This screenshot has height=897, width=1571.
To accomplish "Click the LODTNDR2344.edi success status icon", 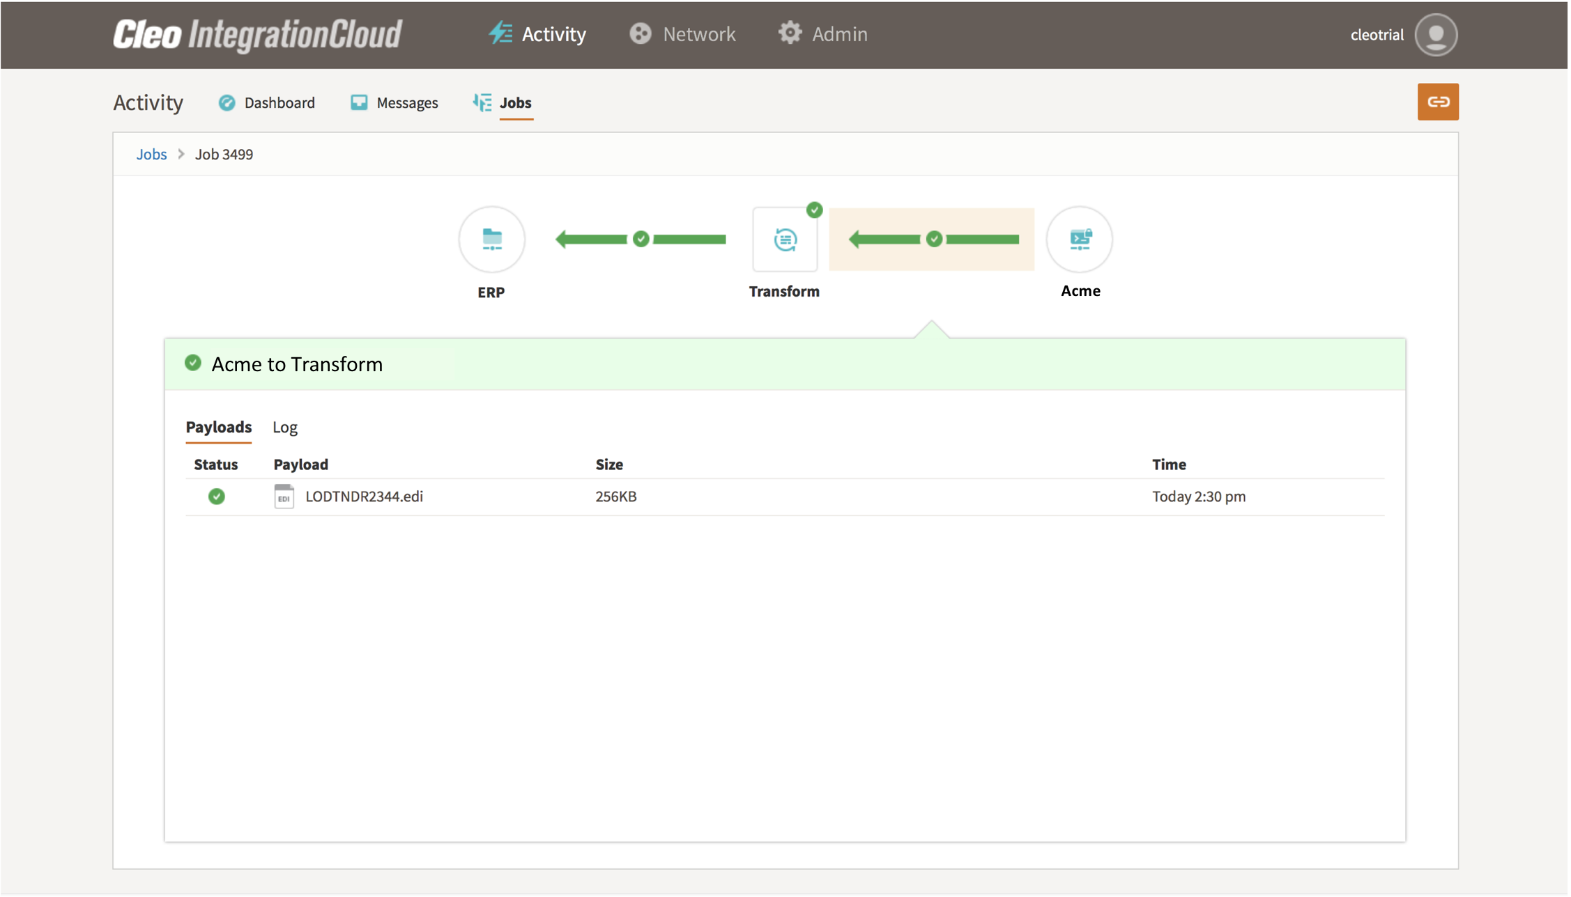I will [216, 497].
